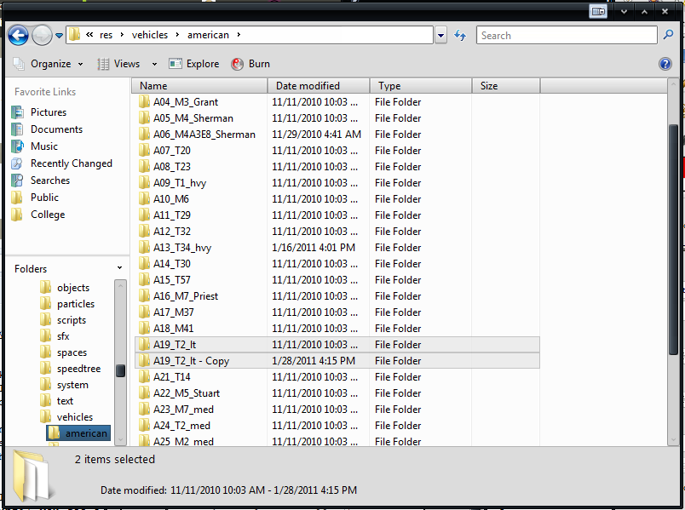The image size is (685, 510).
Task: Select 'vehicles' in the address breadcrumb
Action: (150, 35)
